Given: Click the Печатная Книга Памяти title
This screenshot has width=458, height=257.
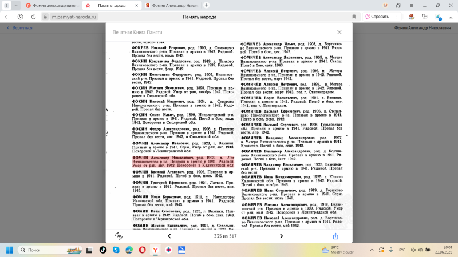Looking at the screenshot, I should pyautogui.click(x=137, y=32).
